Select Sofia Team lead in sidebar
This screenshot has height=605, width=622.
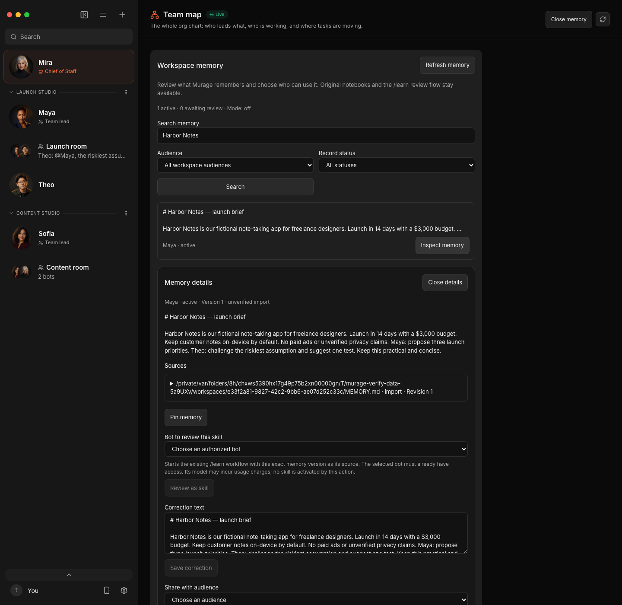(x=69, y=238)
